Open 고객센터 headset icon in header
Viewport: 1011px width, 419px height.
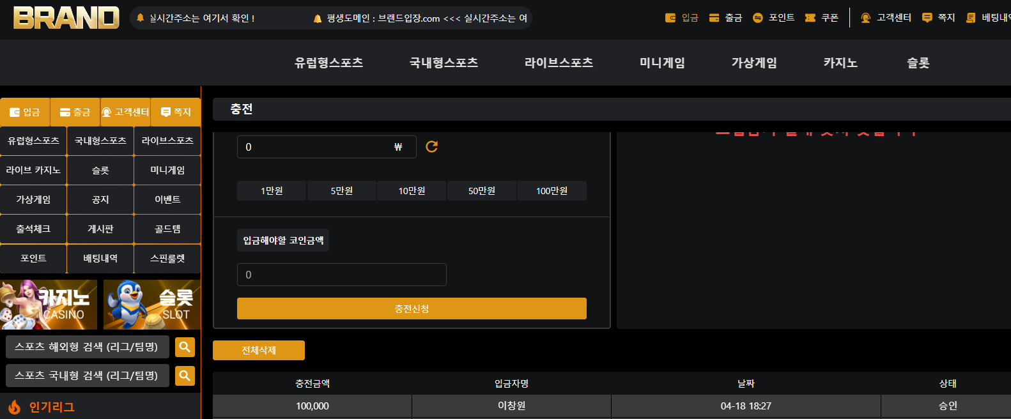click(866, 18)
